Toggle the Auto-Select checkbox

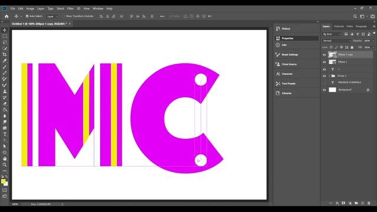point(27,16)
